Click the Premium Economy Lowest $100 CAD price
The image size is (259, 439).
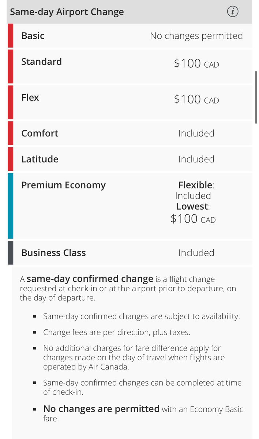click(193, 219)
